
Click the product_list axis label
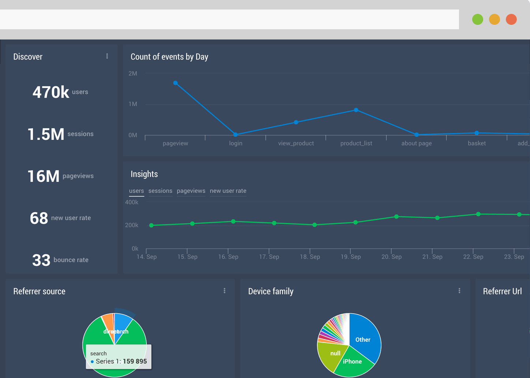point(356,143)
